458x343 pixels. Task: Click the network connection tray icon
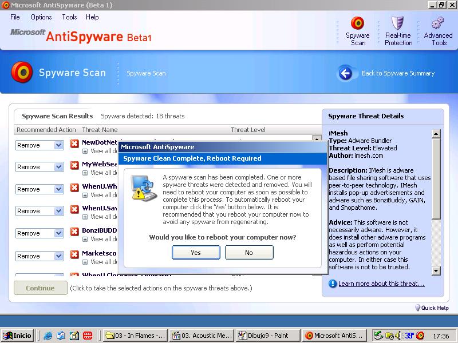click(x=379, y=336)
